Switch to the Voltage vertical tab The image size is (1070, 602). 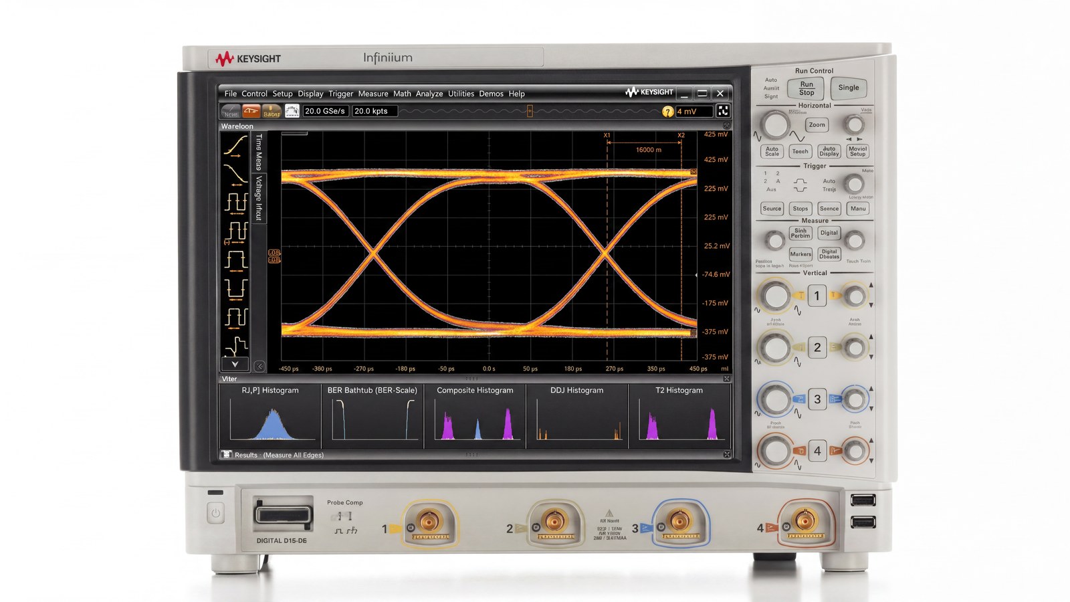click(x=259, y=198)
